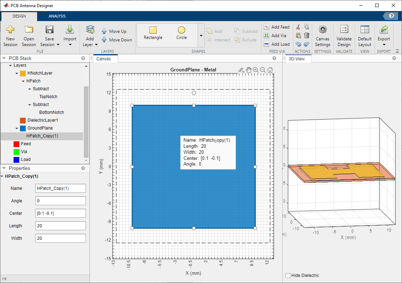This screenshot has width=402, height=283.
Task: Run Validate Design
Action: click(344, 36)
